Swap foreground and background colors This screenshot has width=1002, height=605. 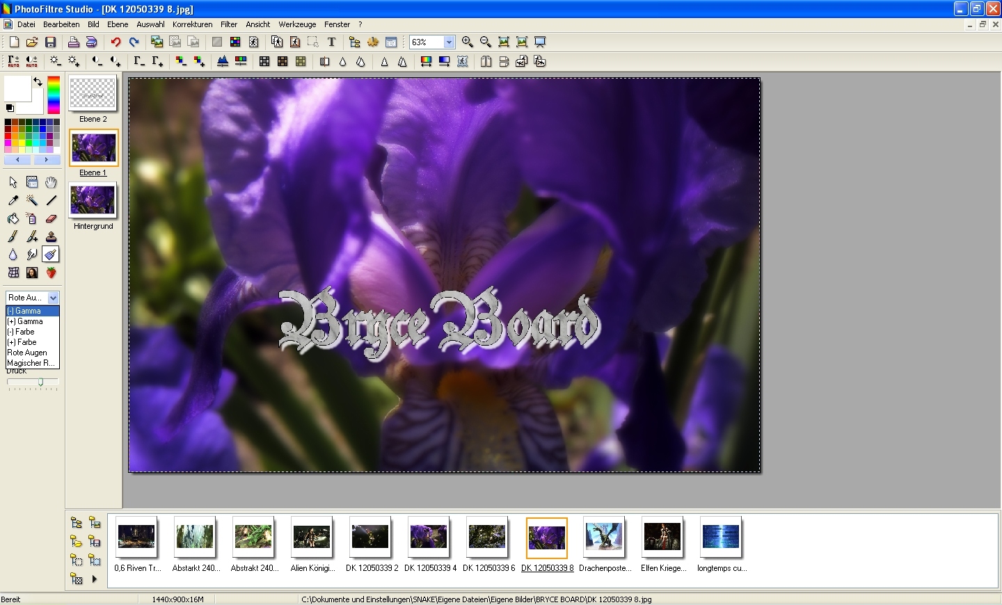38,82
